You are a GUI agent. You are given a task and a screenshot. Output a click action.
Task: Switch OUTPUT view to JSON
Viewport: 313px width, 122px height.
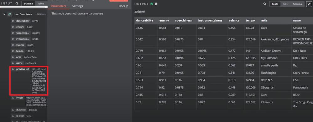click(285, 4)
